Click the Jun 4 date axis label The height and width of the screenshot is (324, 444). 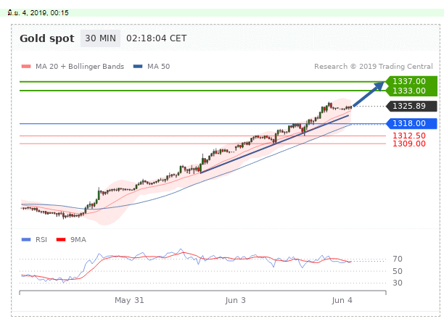tap(342, 299)
